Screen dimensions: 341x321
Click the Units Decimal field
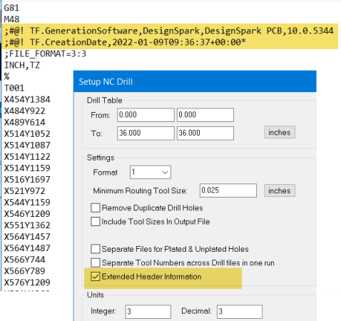[x=240, y=312]
